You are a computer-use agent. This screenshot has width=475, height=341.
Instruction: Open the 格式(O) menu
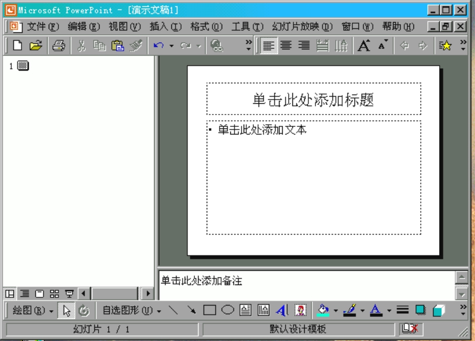(x=206, y=27)
